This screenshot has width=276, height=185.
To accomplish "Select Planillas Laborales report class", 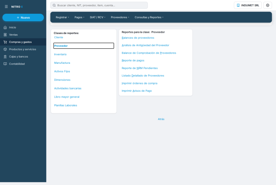I will click(x=66, y=105).
